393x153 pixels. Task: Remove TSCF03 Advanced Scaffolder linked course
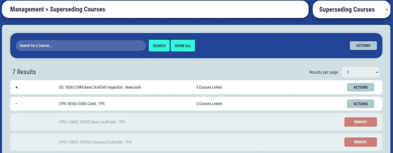pyautogui.click(x=360, y=142)
